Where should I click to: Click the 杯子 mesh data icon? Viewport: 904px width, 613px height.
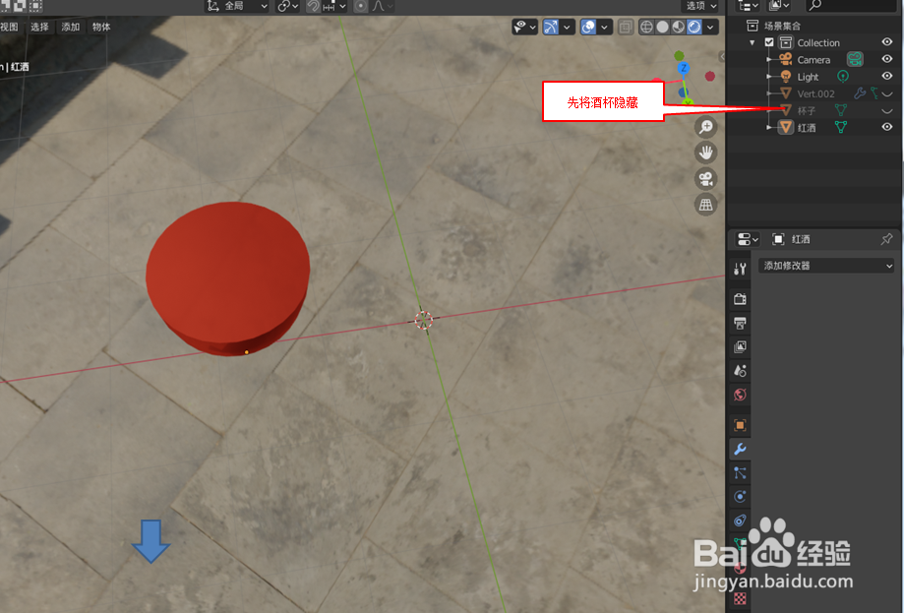point(841,109)
